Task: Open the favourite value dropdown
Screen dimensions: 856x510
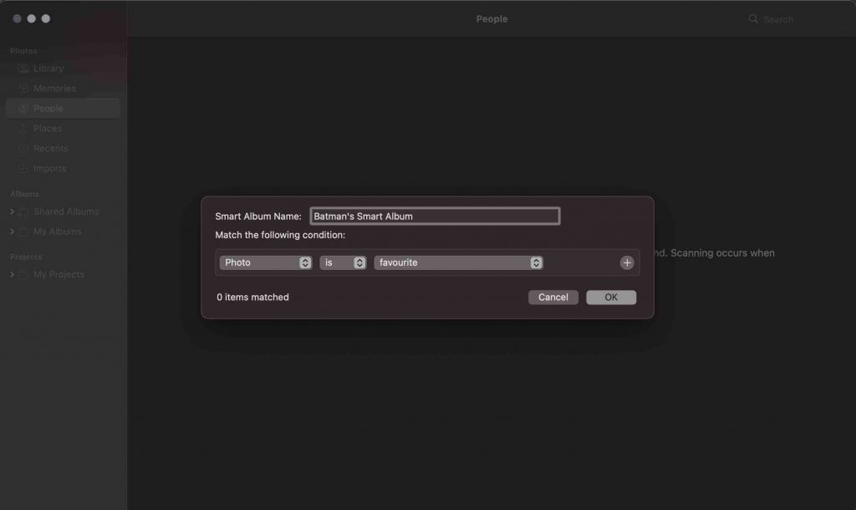Action: (x=458, y=263)
